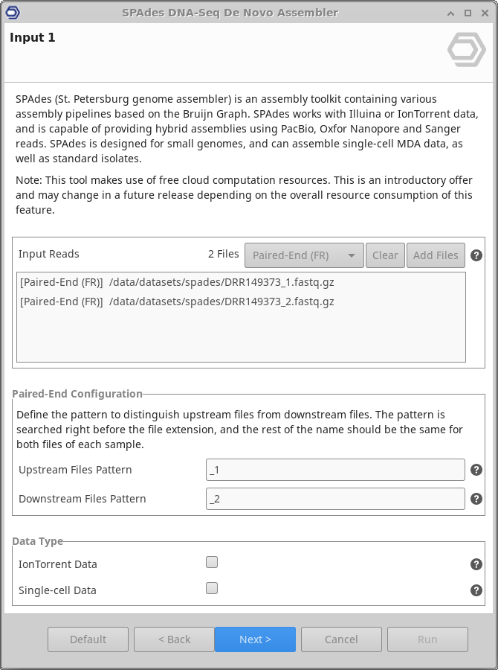Click the Downstream Files Pattern field
Screen dimensions: 498x670
(335, 499)
